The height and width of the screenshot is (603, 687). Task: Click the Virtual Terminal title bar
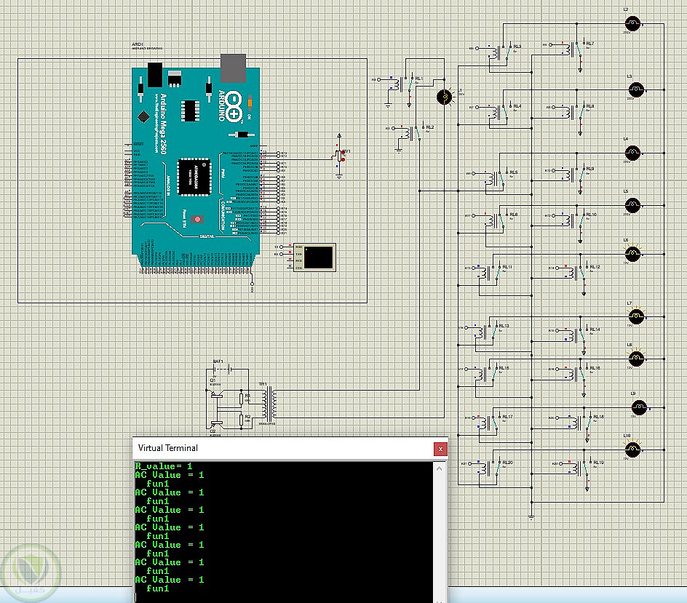pyautogui.click(x=284, y=448)
